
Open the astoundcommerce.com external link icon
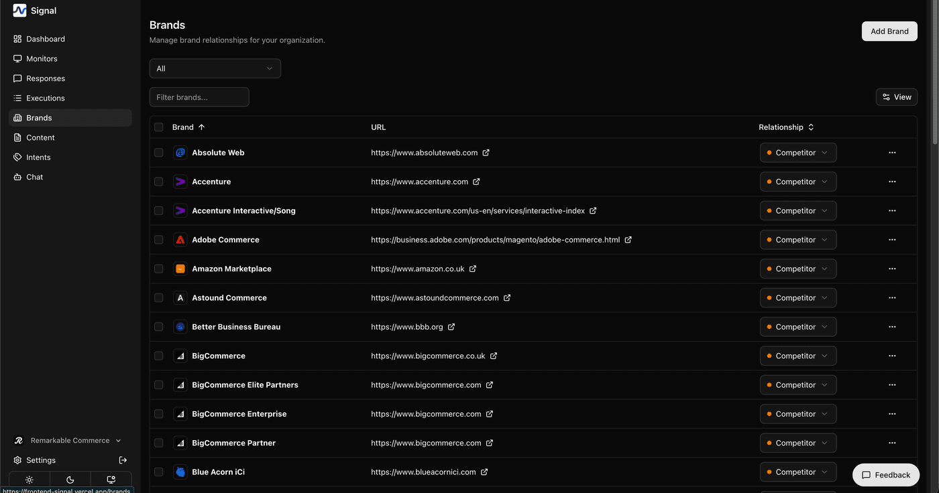tap(507, 297)
